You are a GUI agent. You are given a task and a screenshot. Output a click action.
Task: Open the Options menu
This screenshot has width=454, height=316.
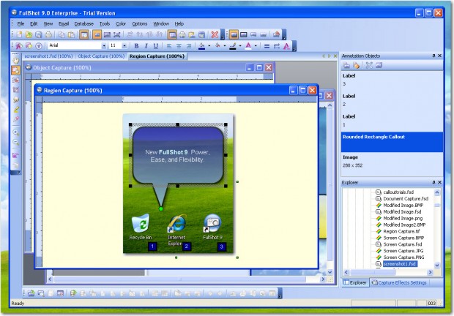pos(140,23)
